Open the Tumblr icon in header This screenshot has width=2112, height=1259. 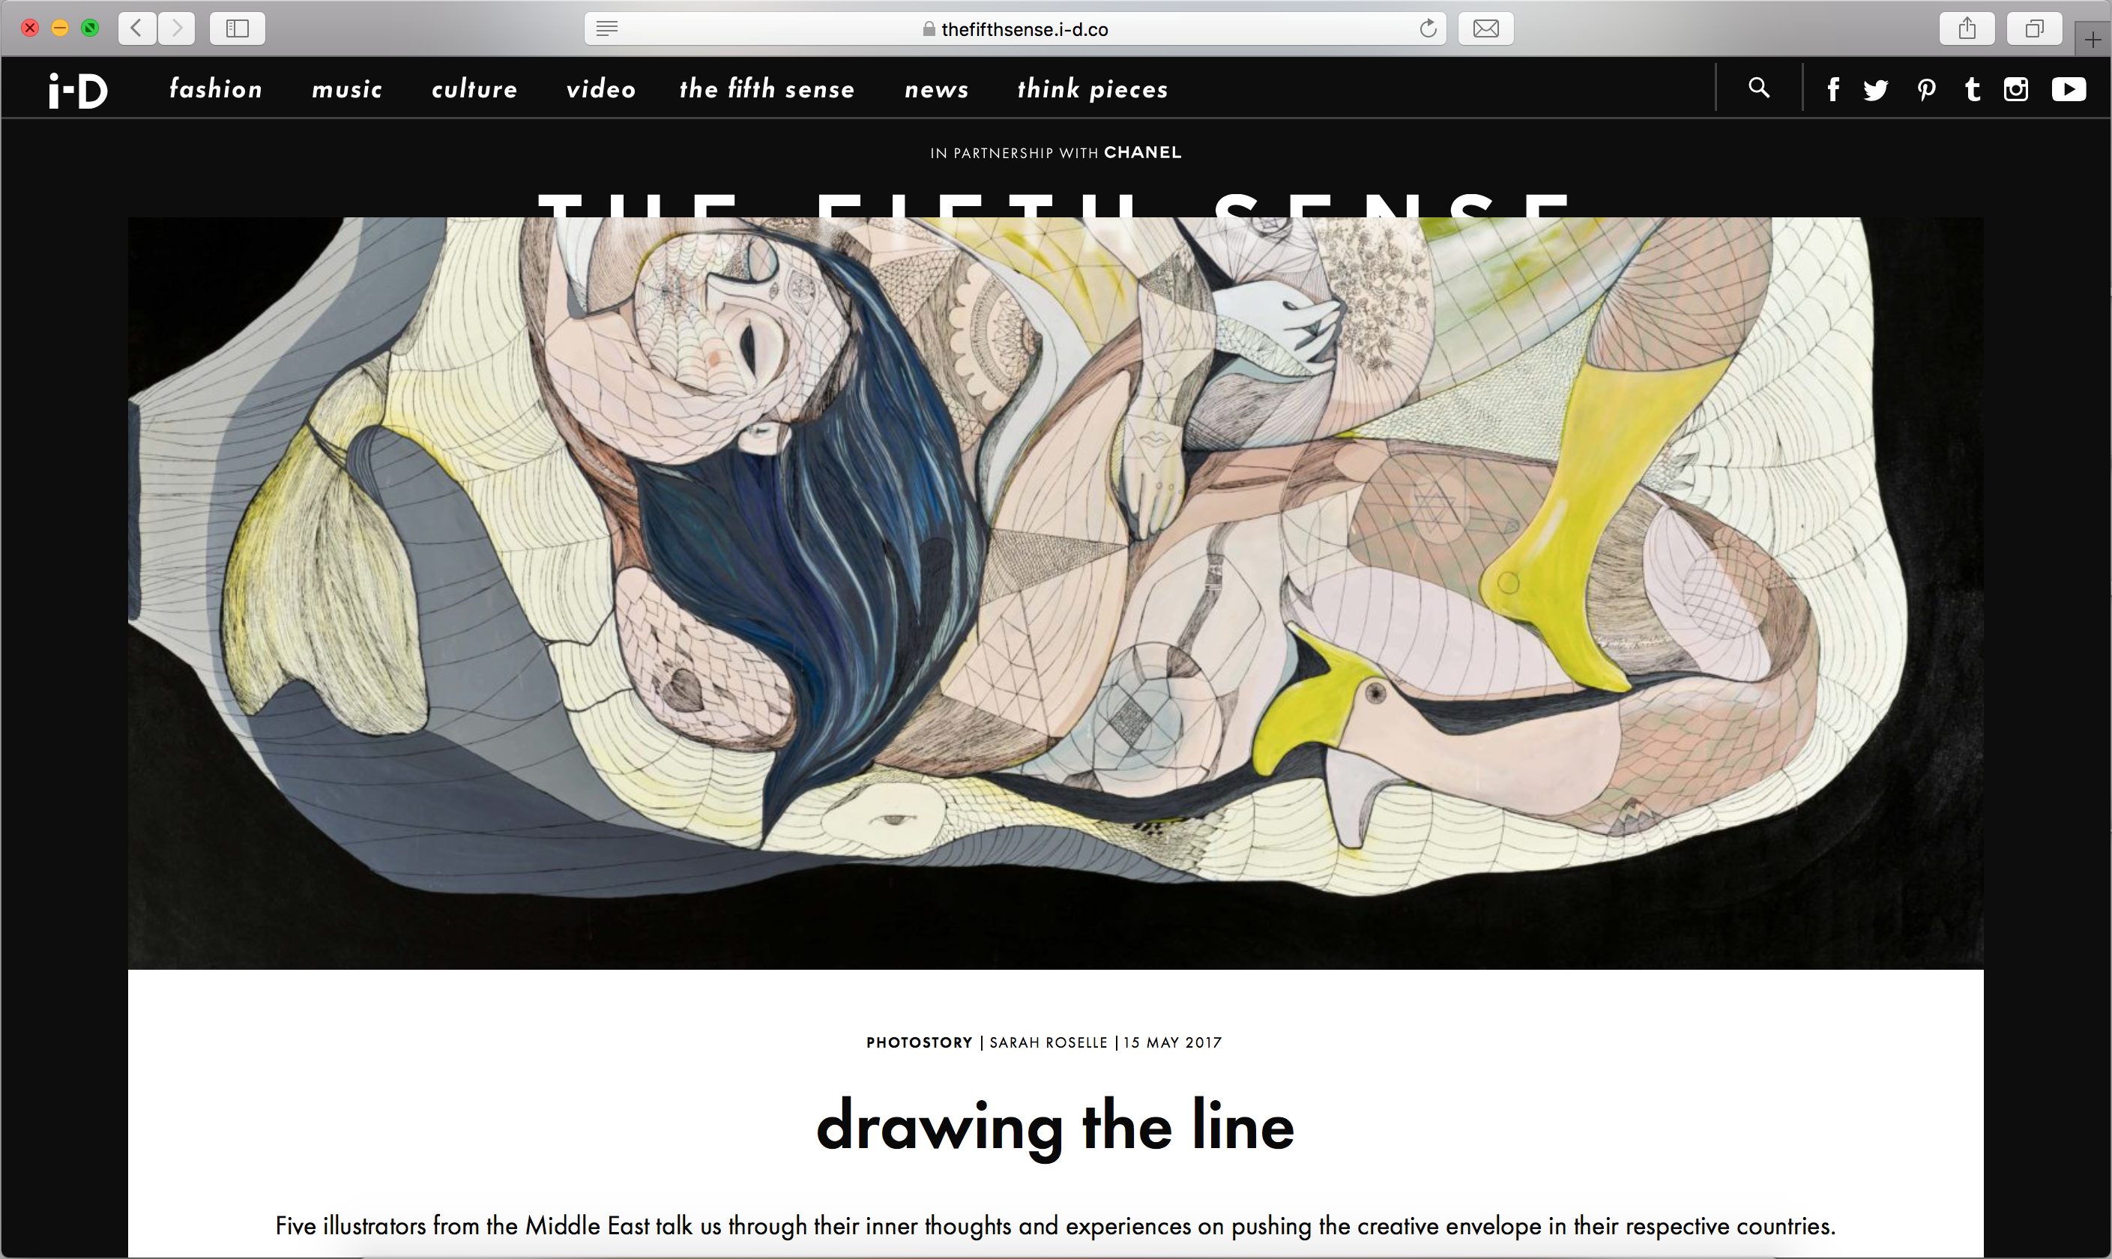coord(1972,89)
